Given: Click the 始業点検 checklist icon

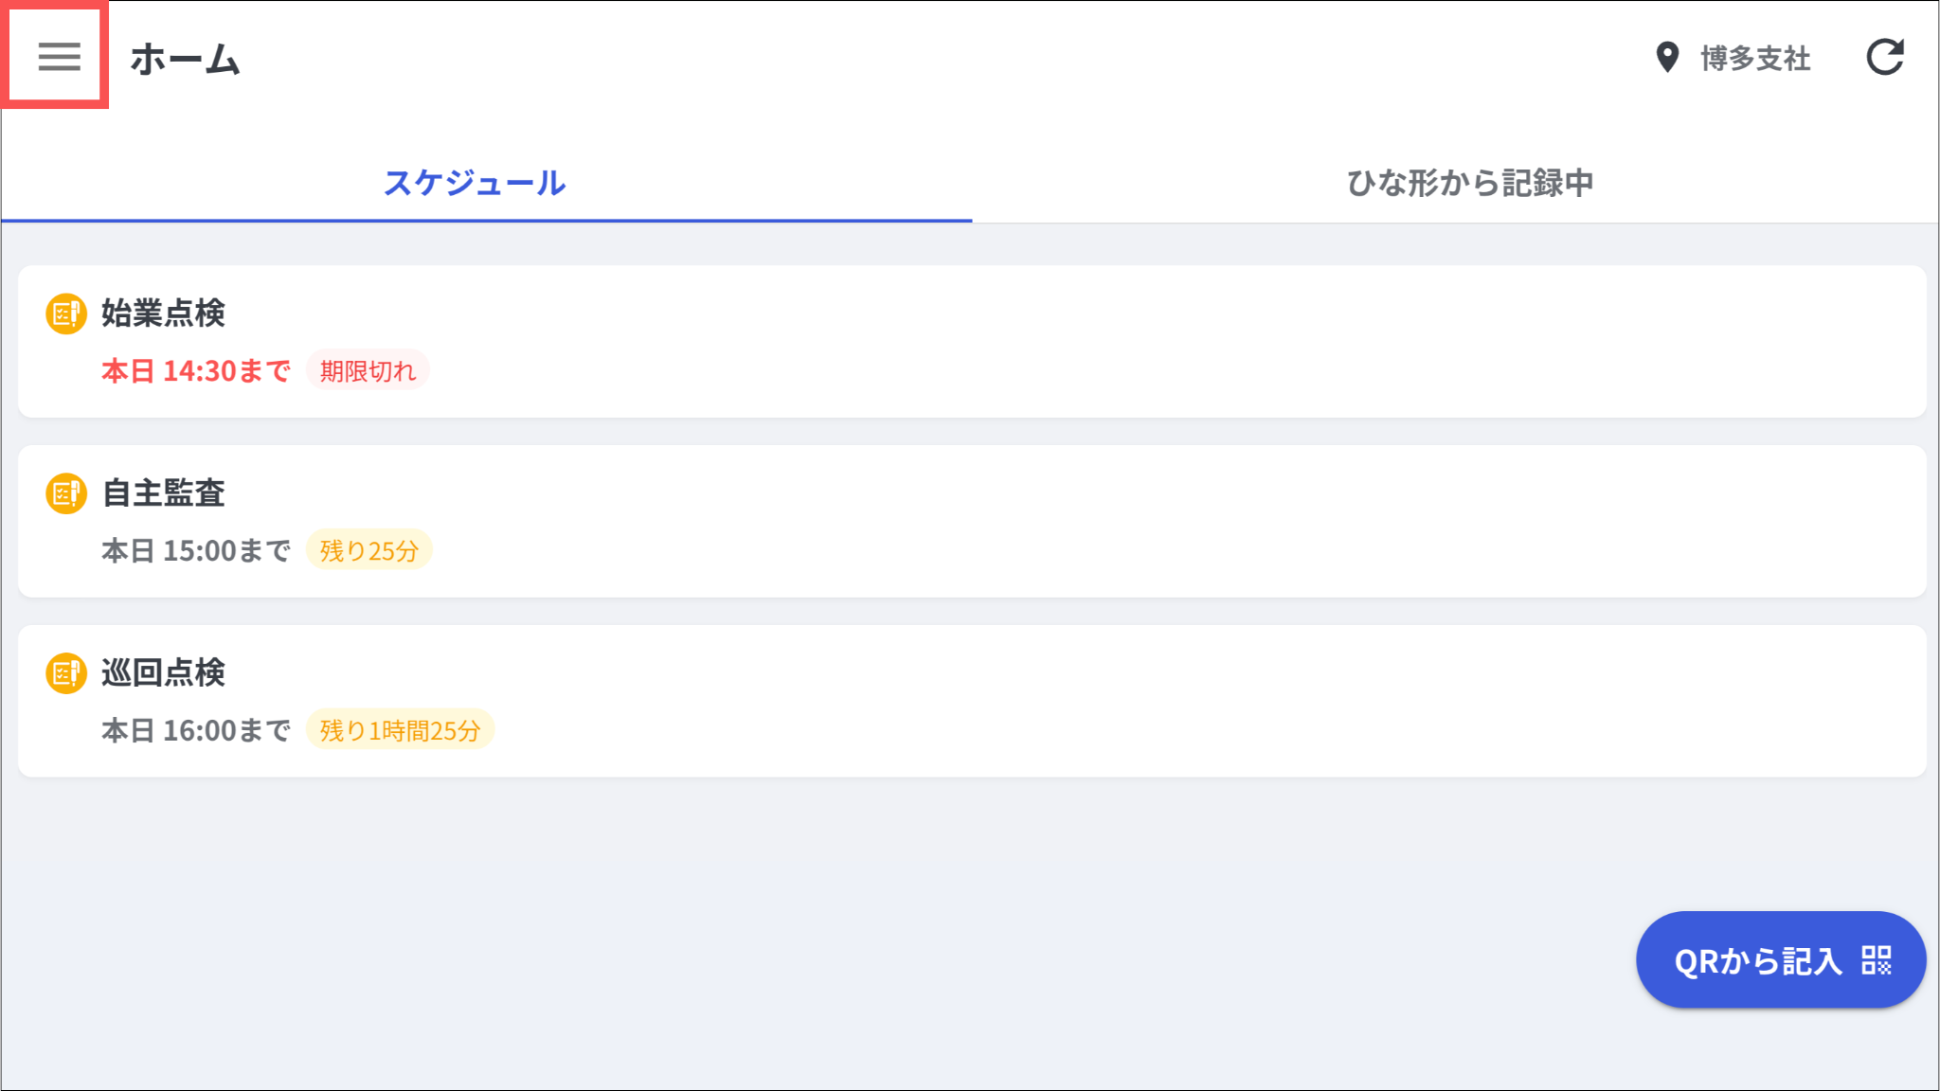Looking at the screenshot, I should click(x=66, y=313).
